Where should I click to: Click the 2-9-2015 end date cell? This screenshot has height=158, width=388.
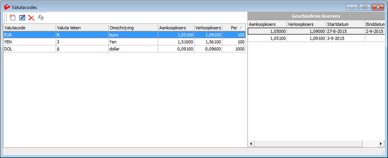point(375,31)
